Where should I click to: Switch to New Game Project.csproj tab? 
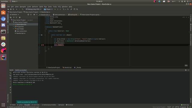click(90, 15)
